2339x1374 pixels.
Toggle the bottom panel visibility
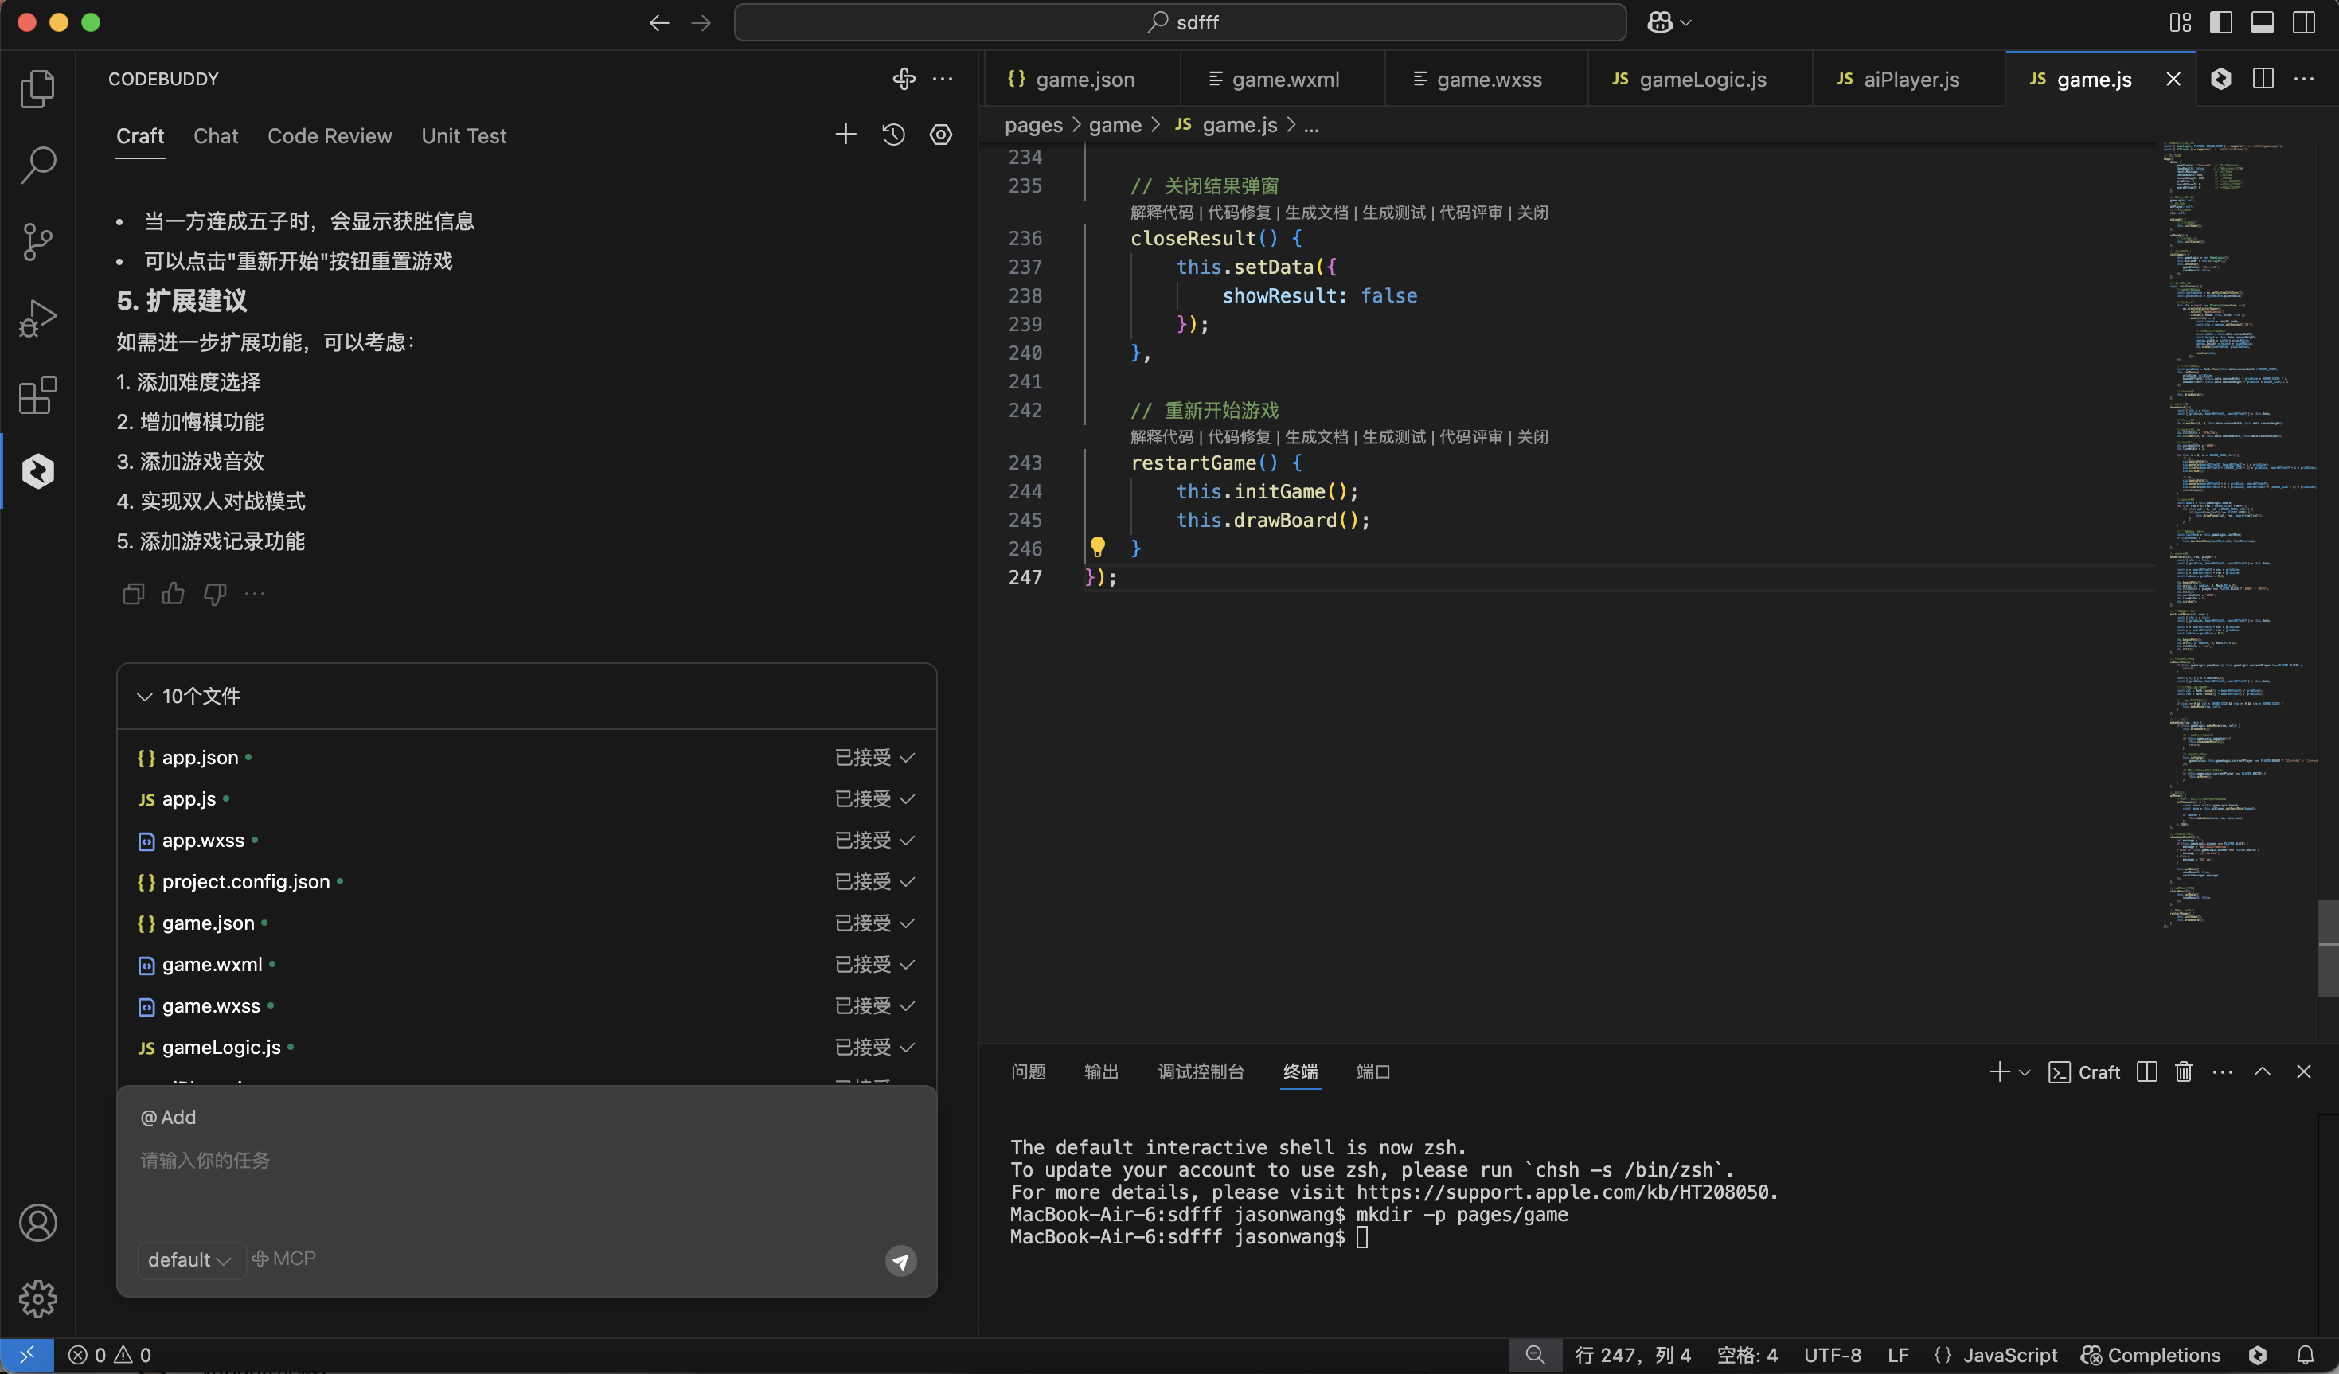point(2263,22)
